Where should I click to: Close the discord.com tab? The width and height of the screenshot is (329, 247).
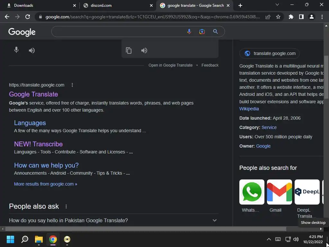(151, 5)
